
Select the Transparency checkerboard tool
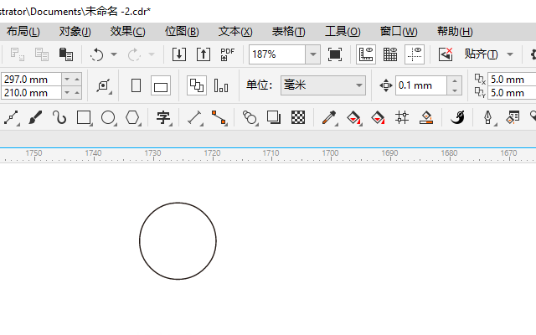pos(298,117)
